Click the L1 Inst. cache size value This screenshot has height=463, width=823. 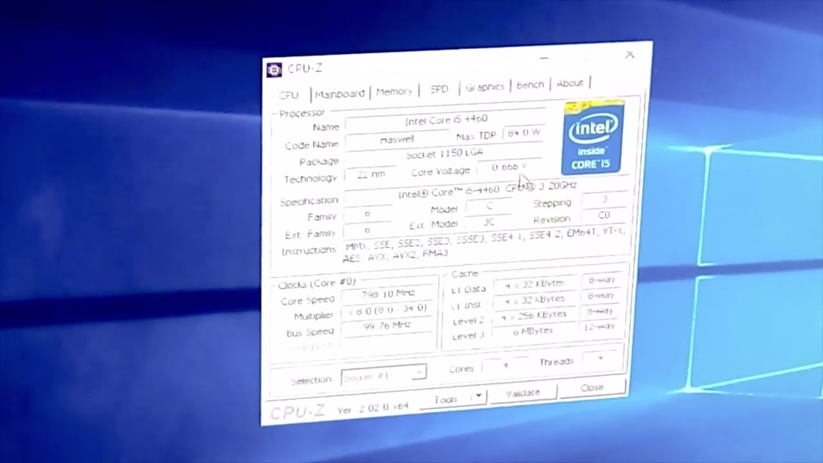point(534,300)
